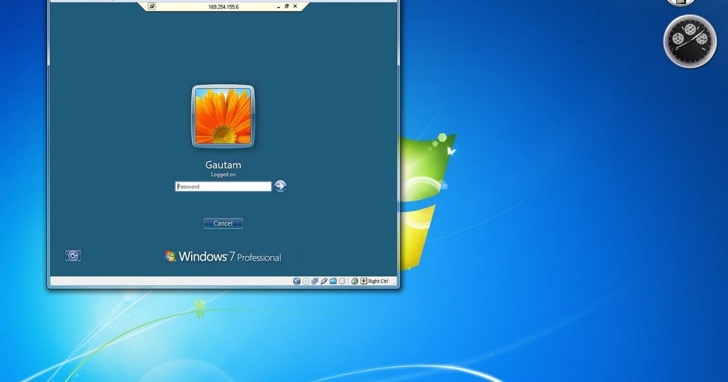Click the Cancel button

(x=223, y=223)
